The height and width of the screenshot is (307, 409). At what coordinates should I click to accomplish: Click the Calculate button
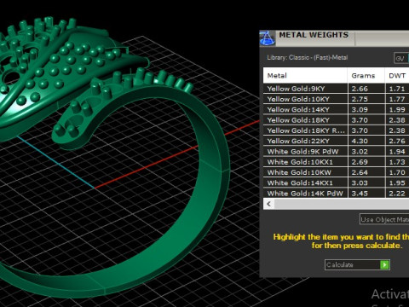point(357,264)
